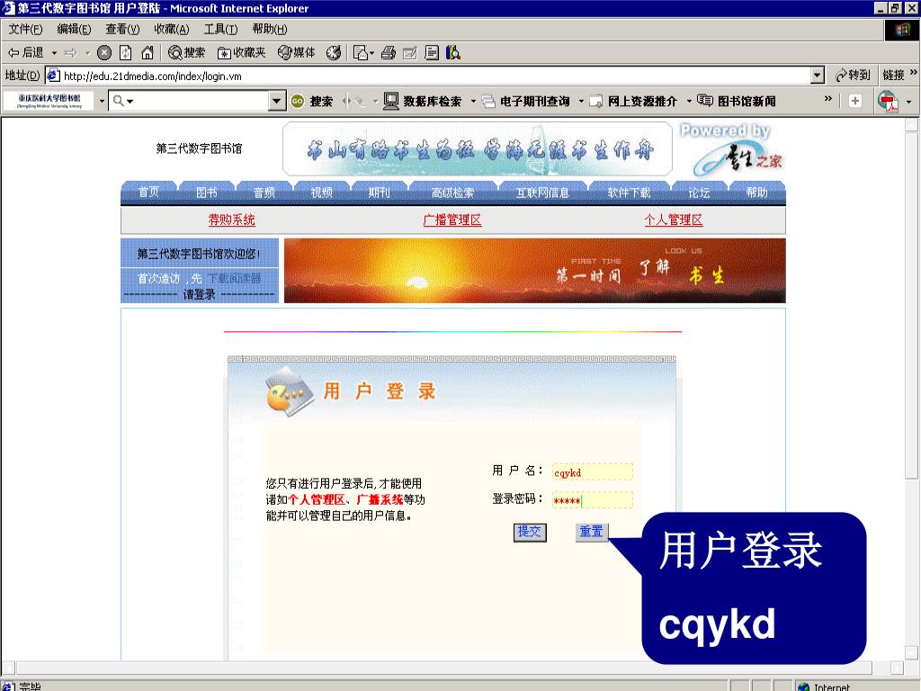Click the 转到 Go button
This screenshot has height=691, width=921.
point(853,76)
